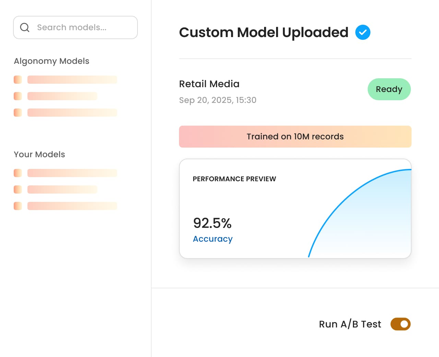Select first Your Models list item icon

[x=18, y=173]
